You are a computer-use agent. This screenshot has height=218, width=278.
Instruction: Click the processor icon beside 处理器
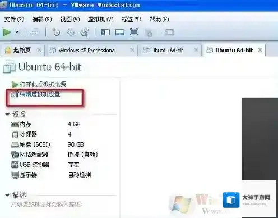pos(15,134)
